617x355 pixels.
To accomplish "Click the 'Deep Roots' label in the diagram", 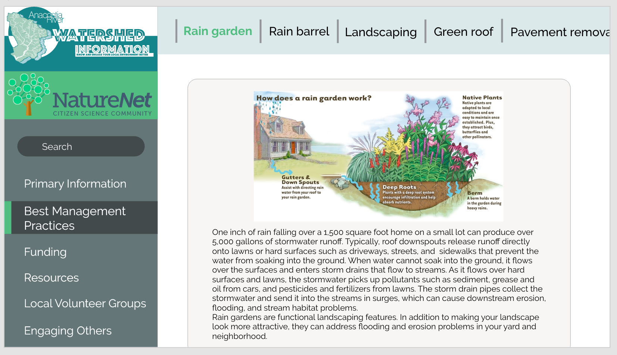I will tap(399, 187).
